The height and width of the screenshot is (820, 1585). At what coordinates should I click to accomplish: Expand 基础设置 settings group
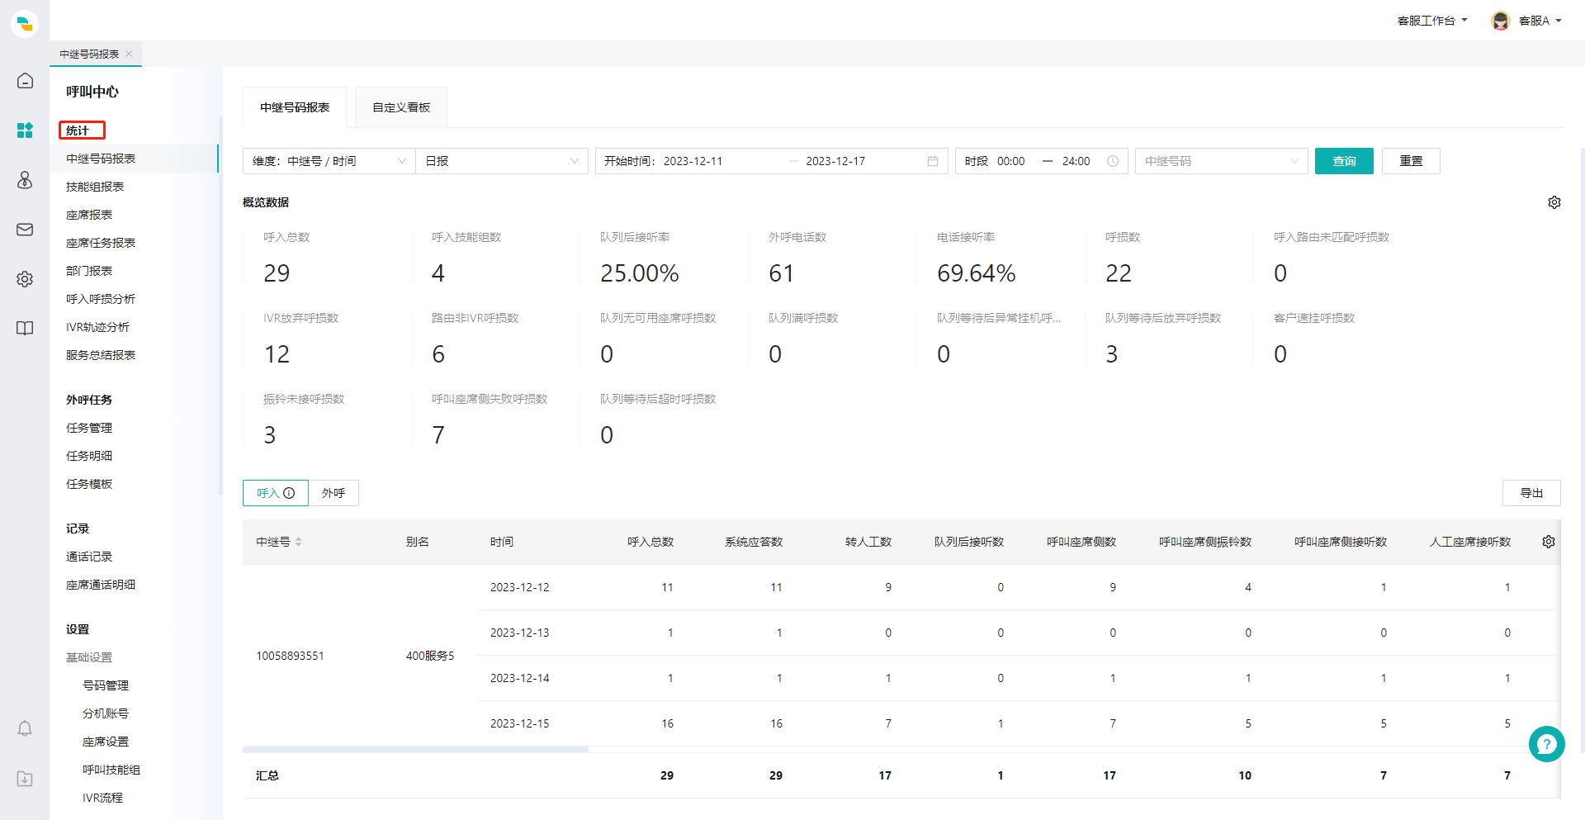89,657
